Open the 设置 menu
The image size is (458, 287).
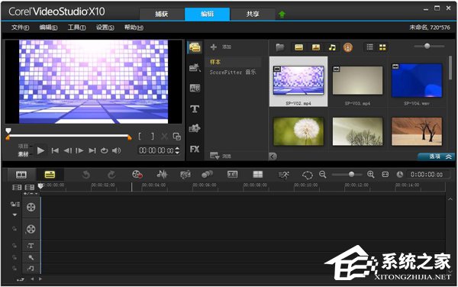tap(105, 27)
